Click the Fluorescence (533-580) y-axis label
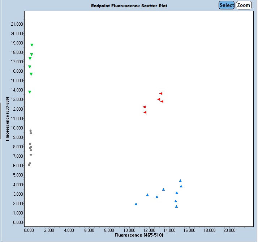 pyautogui.click(x=7, y=118)
